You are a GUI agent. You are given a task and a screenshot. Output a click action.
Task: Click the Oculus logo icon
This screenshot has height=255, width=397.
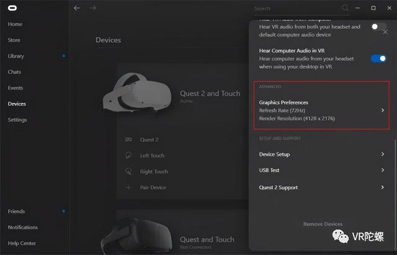(12, 8)
